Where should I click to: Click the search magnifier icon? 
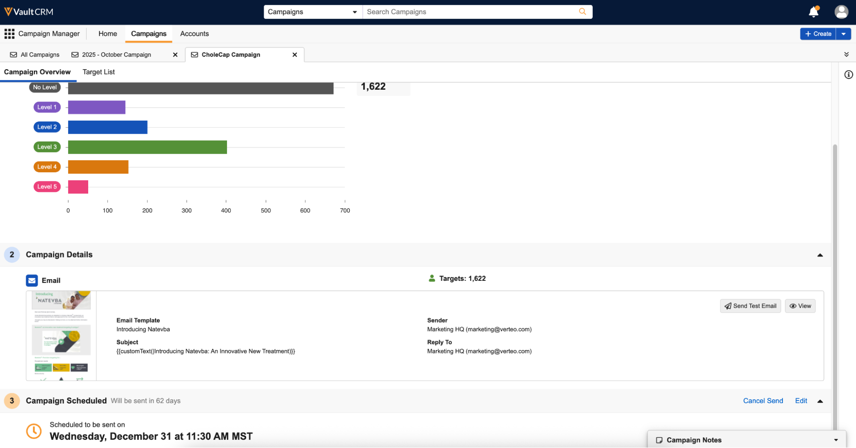(x=582, y=12)
